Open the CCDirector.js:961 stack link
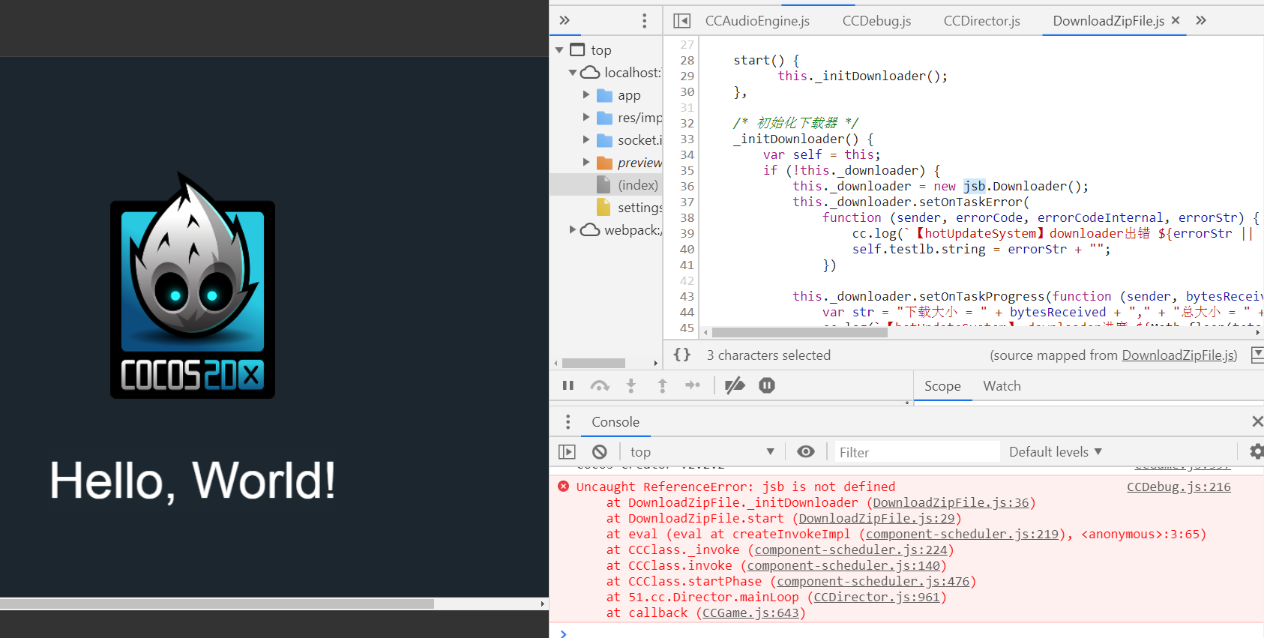The height and width of the screenshot is (638, 1264). pyautogui.click(x=876, y=597)
